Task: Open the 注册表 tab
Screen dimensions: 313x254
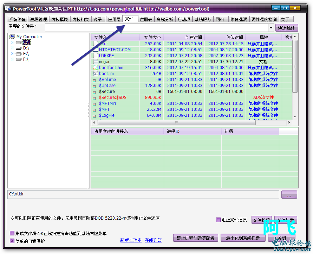Action: coord(146,19)
